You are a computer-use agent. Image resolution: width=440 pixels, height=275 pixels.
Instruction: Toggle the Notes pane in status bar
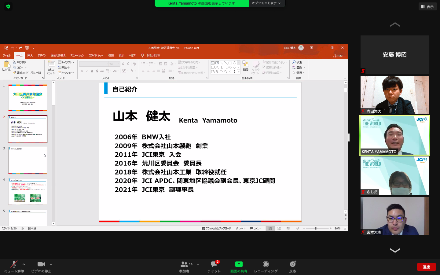tap(241, 228)
